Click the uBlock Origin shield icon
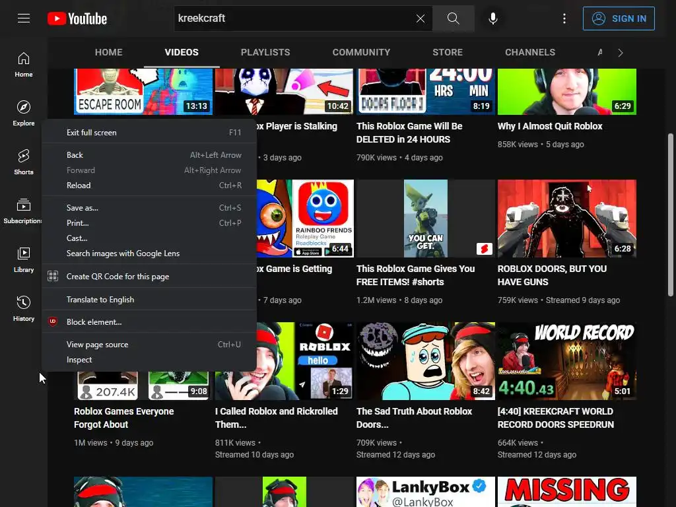 [x=53, y=321]
